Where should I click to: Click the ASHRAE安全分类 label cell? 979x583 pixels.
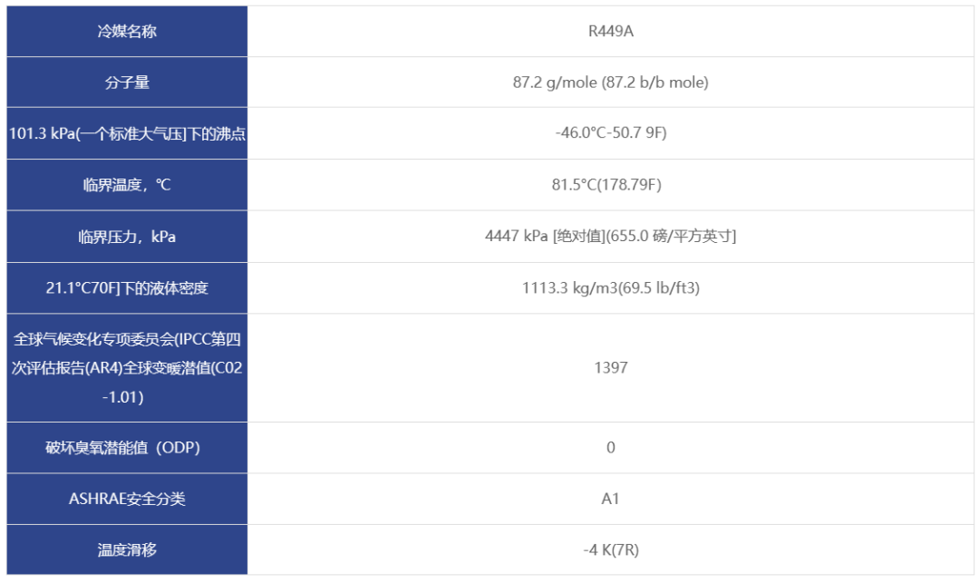(127, 499)
